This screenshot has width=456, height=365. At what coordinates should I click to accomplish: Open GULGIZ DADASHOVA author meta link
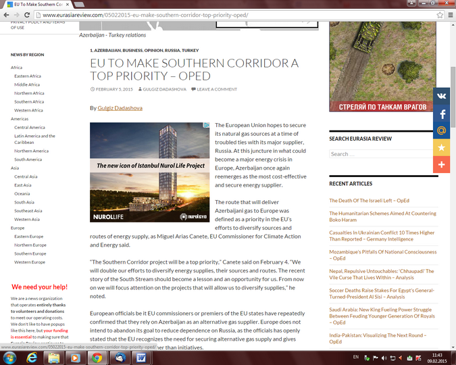click(x=164, y=89)
